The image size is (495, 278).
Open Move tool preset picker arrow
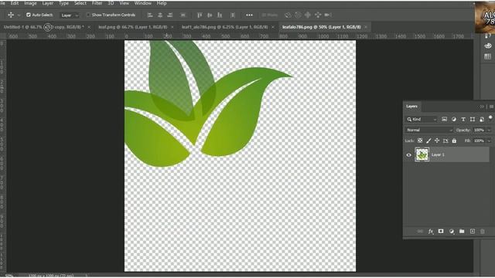point(19,15)
